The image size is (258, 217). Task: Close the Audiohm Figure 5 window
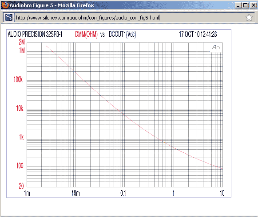click(x=254, y=5)
